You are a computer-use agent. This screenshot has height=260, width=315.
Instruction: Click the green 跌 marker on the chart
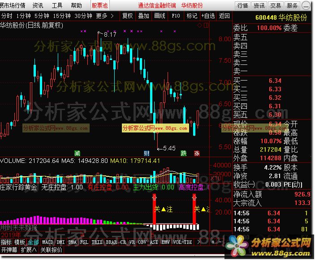(183, 153)
